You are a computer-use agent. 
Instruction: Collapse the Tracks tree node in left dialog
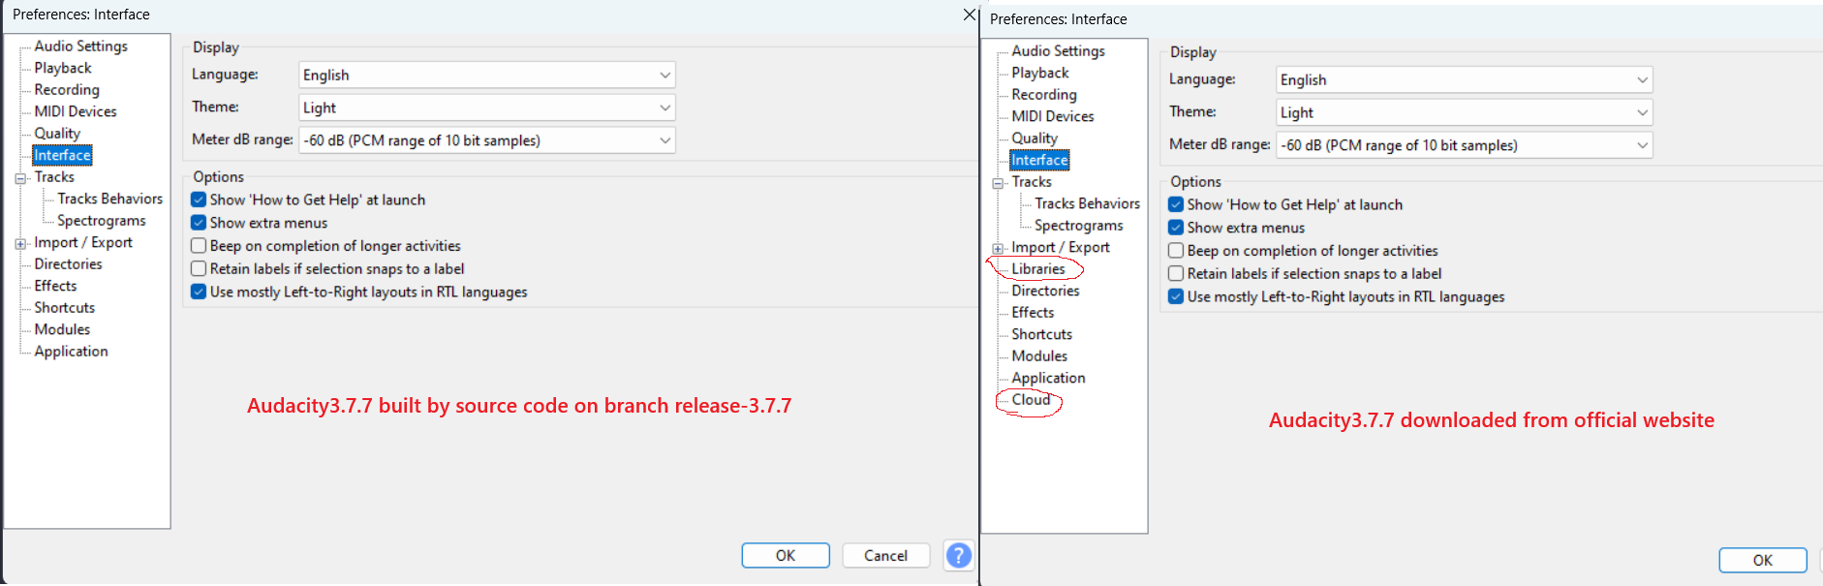20,178
